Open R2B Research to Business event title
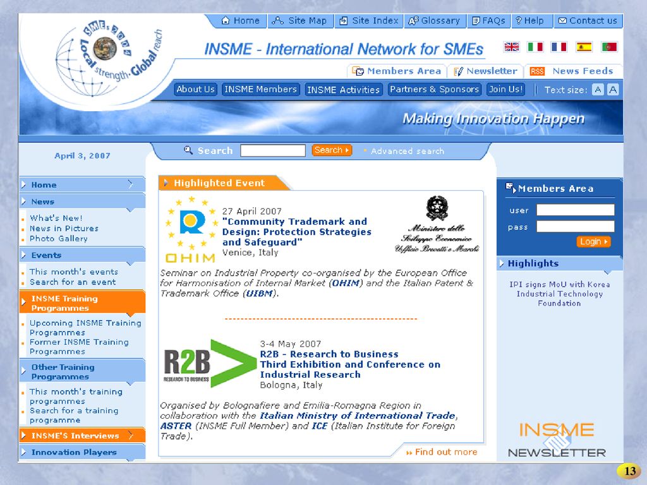Screen dimensions: 647x485 (350, 364)
